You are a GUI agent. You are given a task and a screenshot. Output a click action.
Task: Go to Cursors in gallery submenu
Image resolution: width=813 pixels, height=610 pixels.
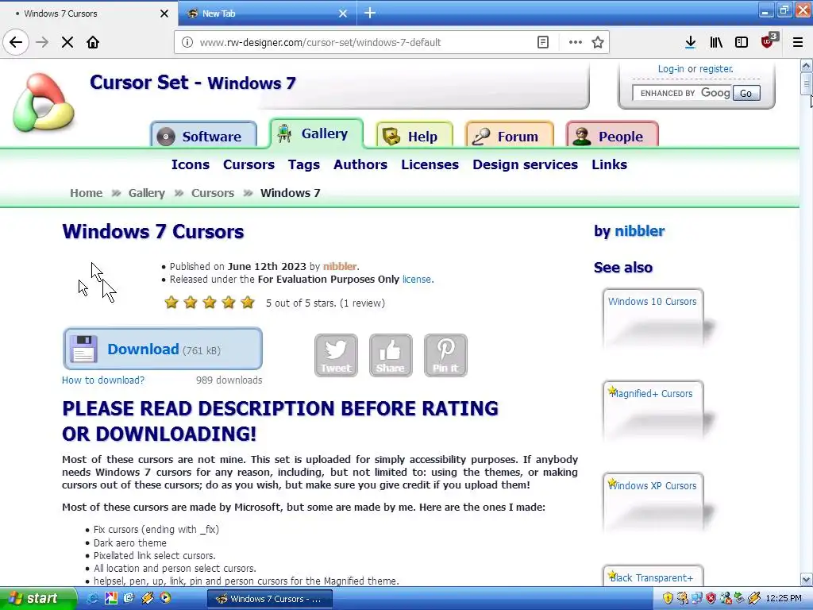pos(249,164)
